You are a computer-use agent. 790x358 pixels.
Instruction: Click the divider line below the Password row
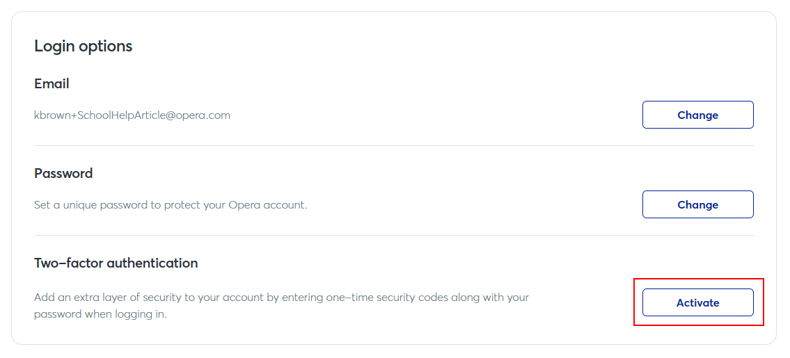pyautogui.click(x=393, y=235)
